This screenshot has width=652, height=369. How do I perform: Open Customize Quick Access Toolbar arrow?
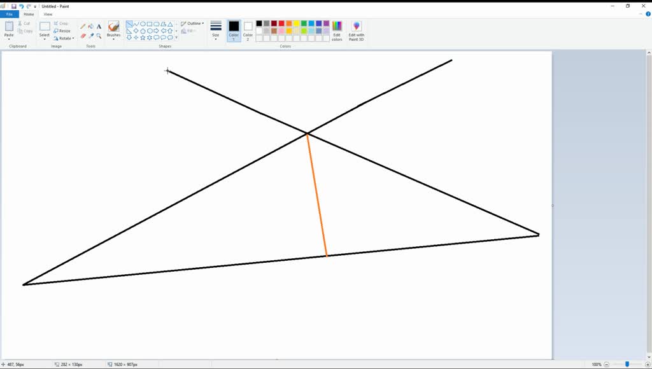(x=35, y=6)
